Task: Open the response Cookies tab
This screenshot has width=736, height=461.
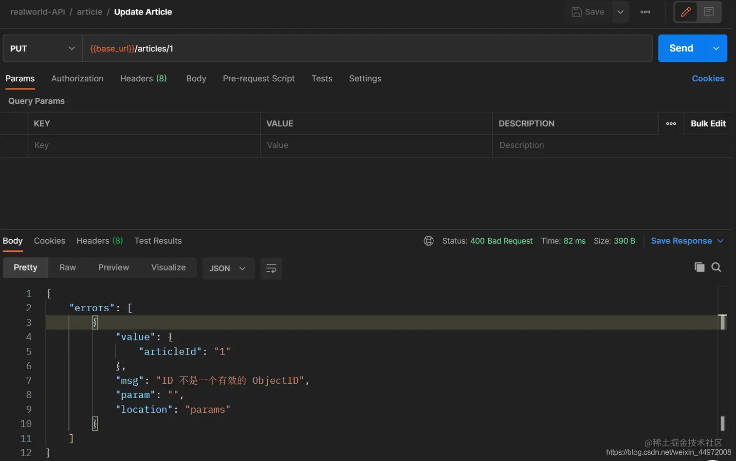Action: (50, 241)
